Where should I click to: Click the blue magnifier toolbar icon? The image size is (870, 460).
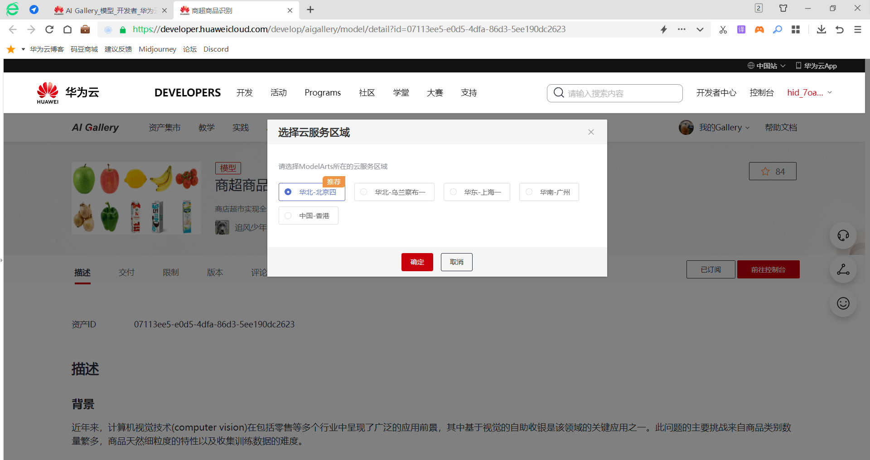(778, 29)
